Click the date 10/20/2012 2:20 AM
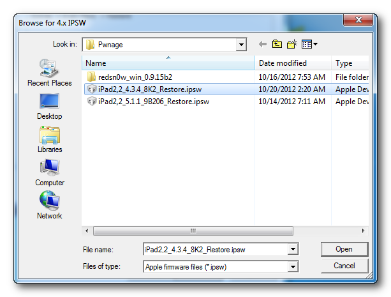The height and width of the screenshot is (297, 391). [x=291, y=89]
